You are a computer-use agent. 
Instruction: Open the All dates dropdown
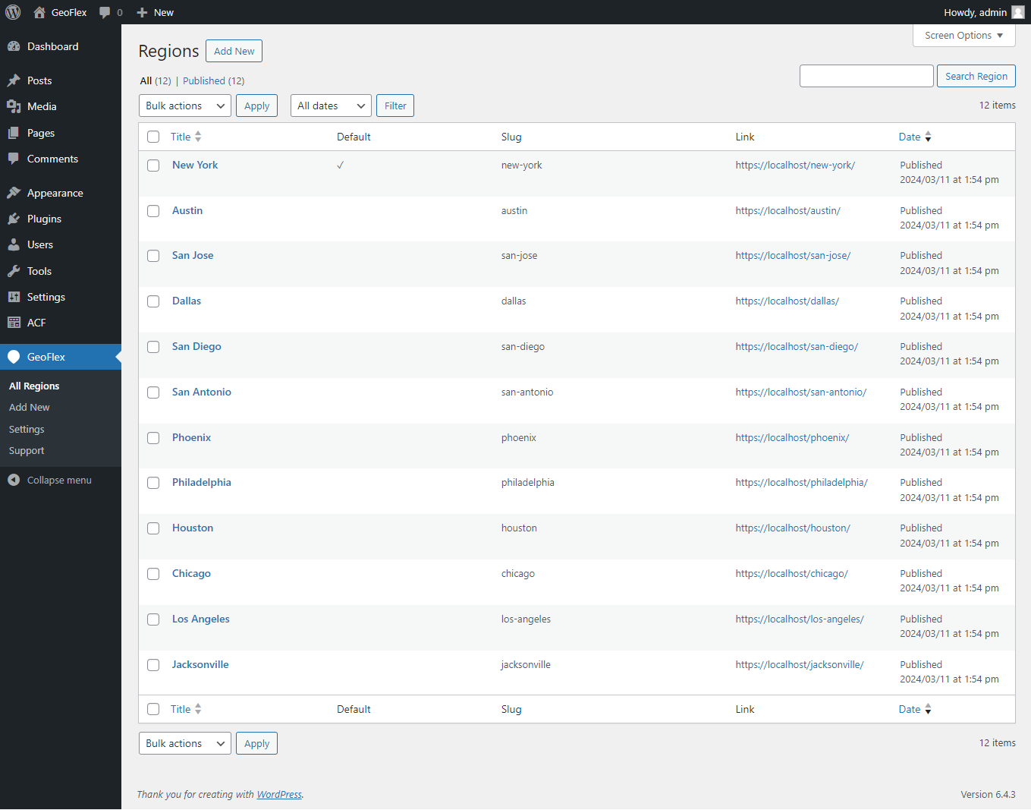(x=331, y=106)
